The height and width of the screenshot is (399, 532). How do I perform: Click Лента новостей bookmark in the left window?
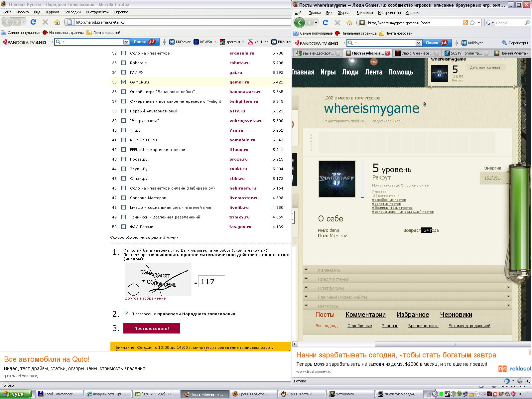[103, 33]
